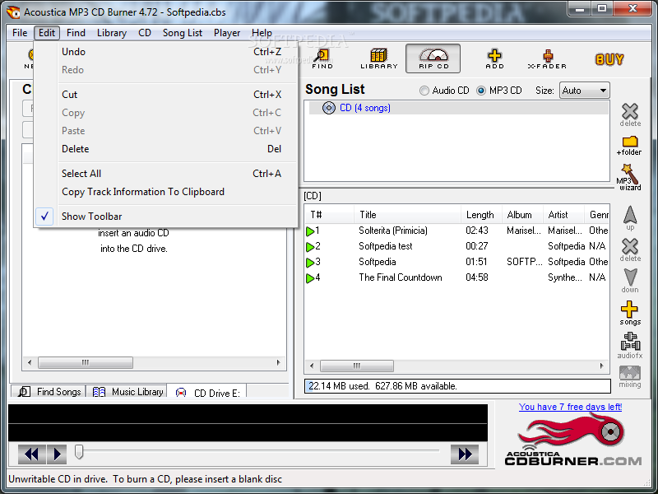Move track up with the up arrow
The width and height of the screenshot is (658, 494).
[x=630, y=218]
